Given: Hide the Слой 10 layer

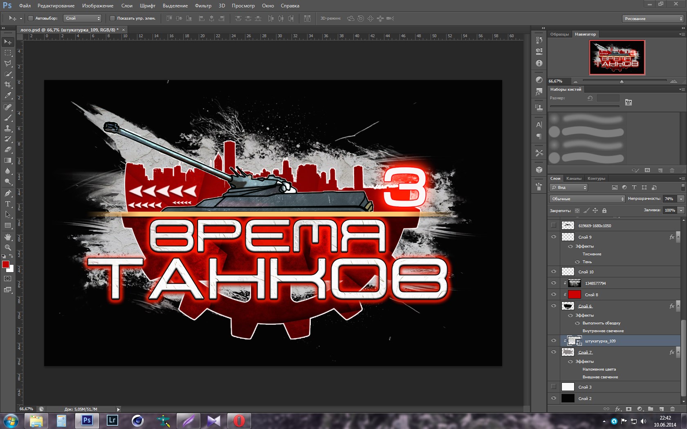Looking at the screenshot, I should pos(554,271).
